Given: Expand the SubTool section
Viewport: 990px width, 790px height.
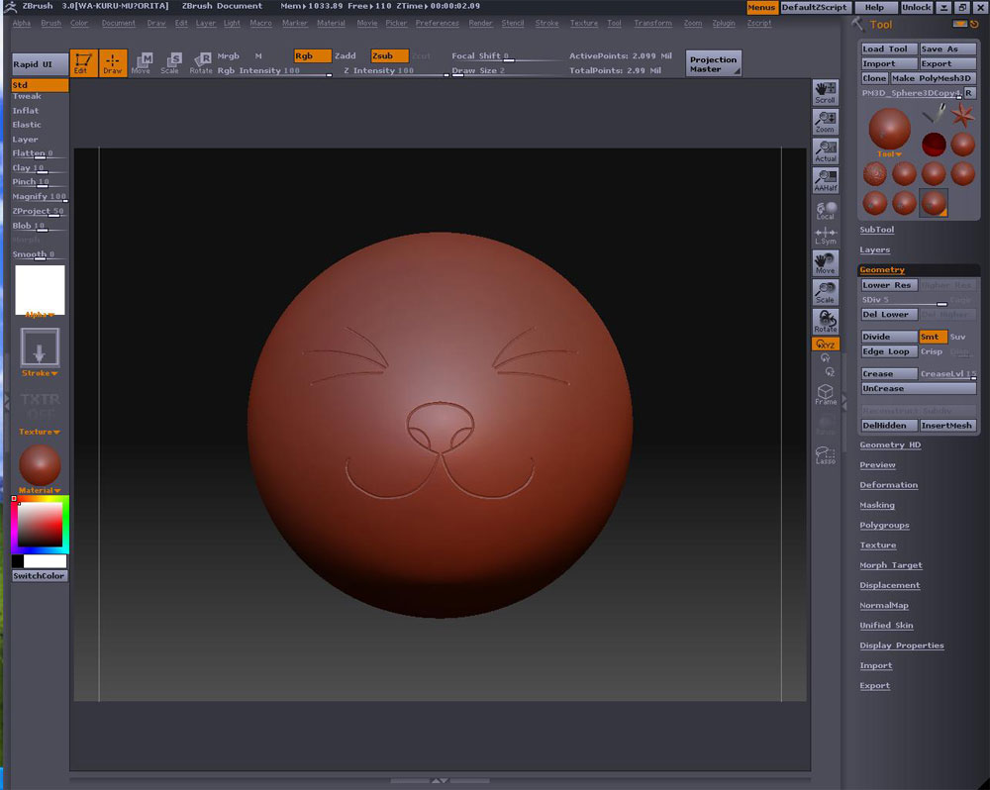Looking at the screenshot, I should [x=876, y=230].
